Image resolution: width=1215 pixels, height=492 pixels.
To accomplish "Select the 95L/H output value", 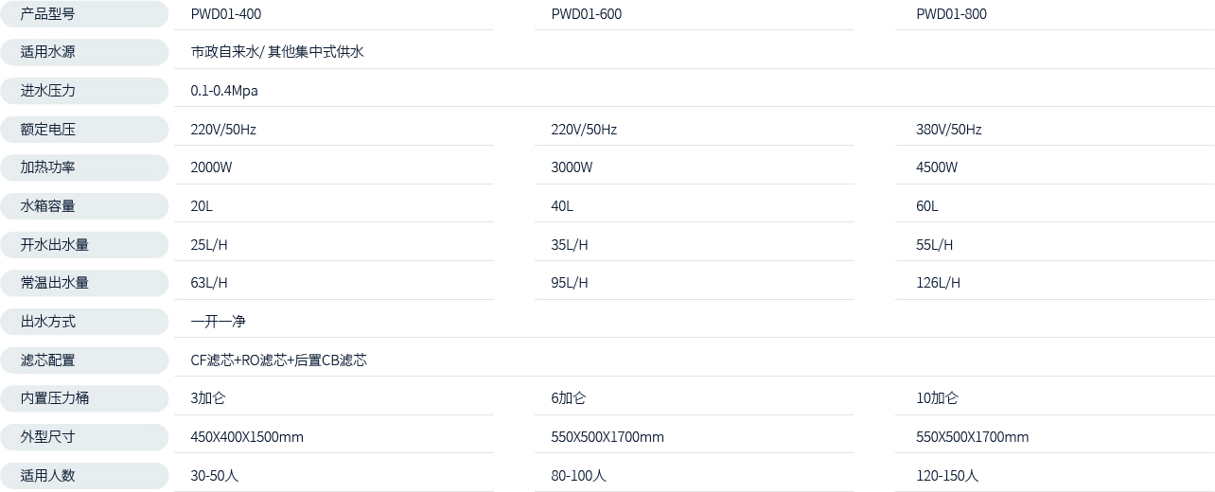I will coord(570,283).
